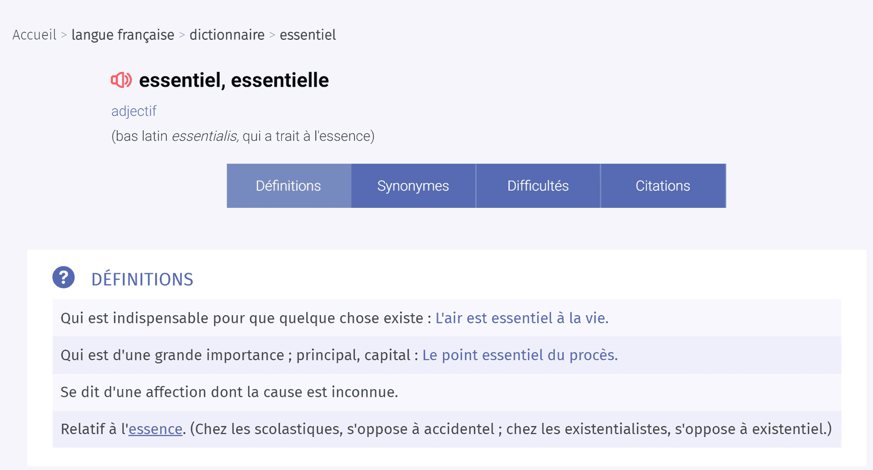
Task: Click the essentiel breadcrumb item
Action: click(308, 35)
